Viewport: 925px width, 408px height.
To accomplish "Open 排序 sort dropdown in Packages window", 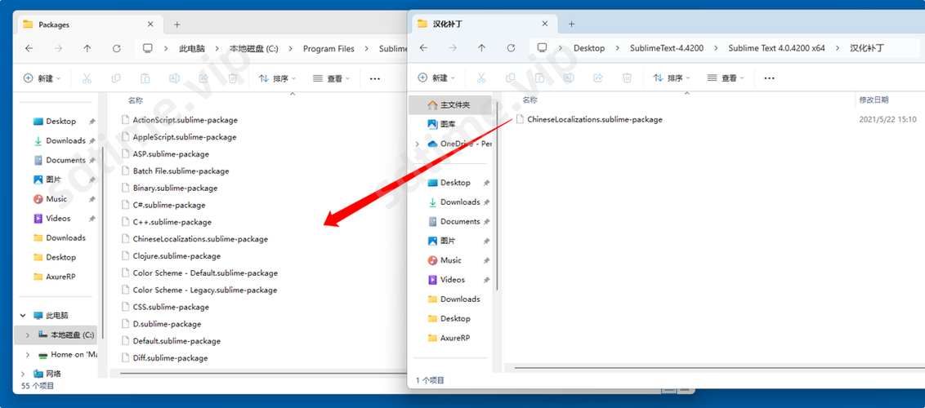I will click(277, 78).
